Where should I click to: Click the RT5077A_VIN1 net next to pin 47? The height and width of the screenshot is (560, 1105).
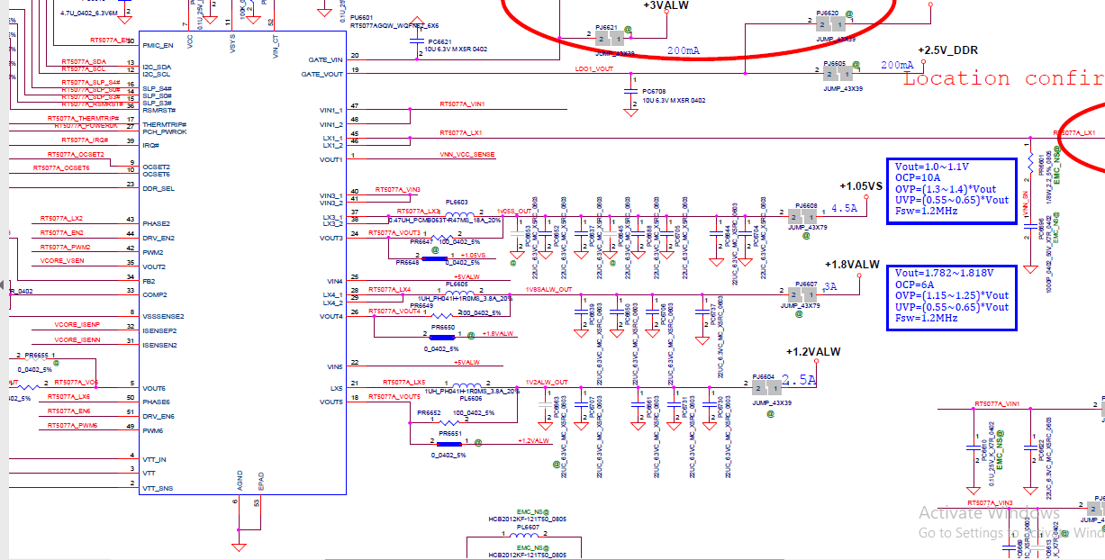coord(463,104)
